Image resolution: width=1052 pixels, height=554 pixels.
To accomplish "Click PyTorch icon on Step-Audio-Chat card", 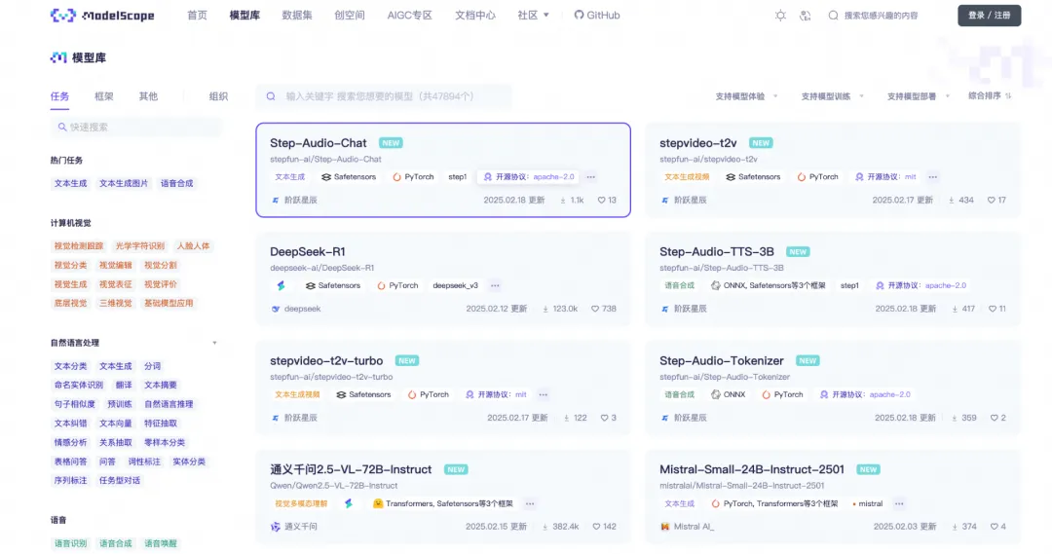I will [396, 177].
